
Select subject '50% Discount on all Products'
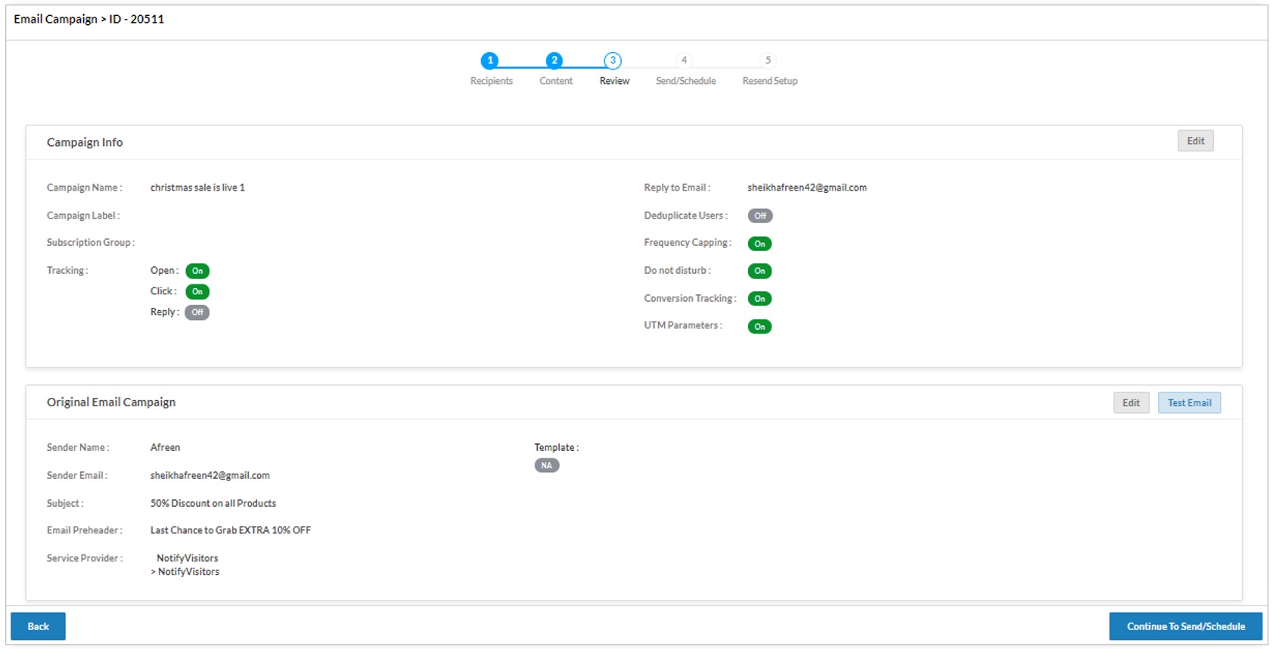pyautogui.click(x=213, y=504)
